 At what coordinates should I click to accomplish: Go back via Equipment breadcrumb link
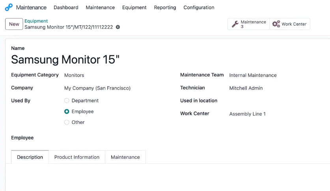point(36,21)
